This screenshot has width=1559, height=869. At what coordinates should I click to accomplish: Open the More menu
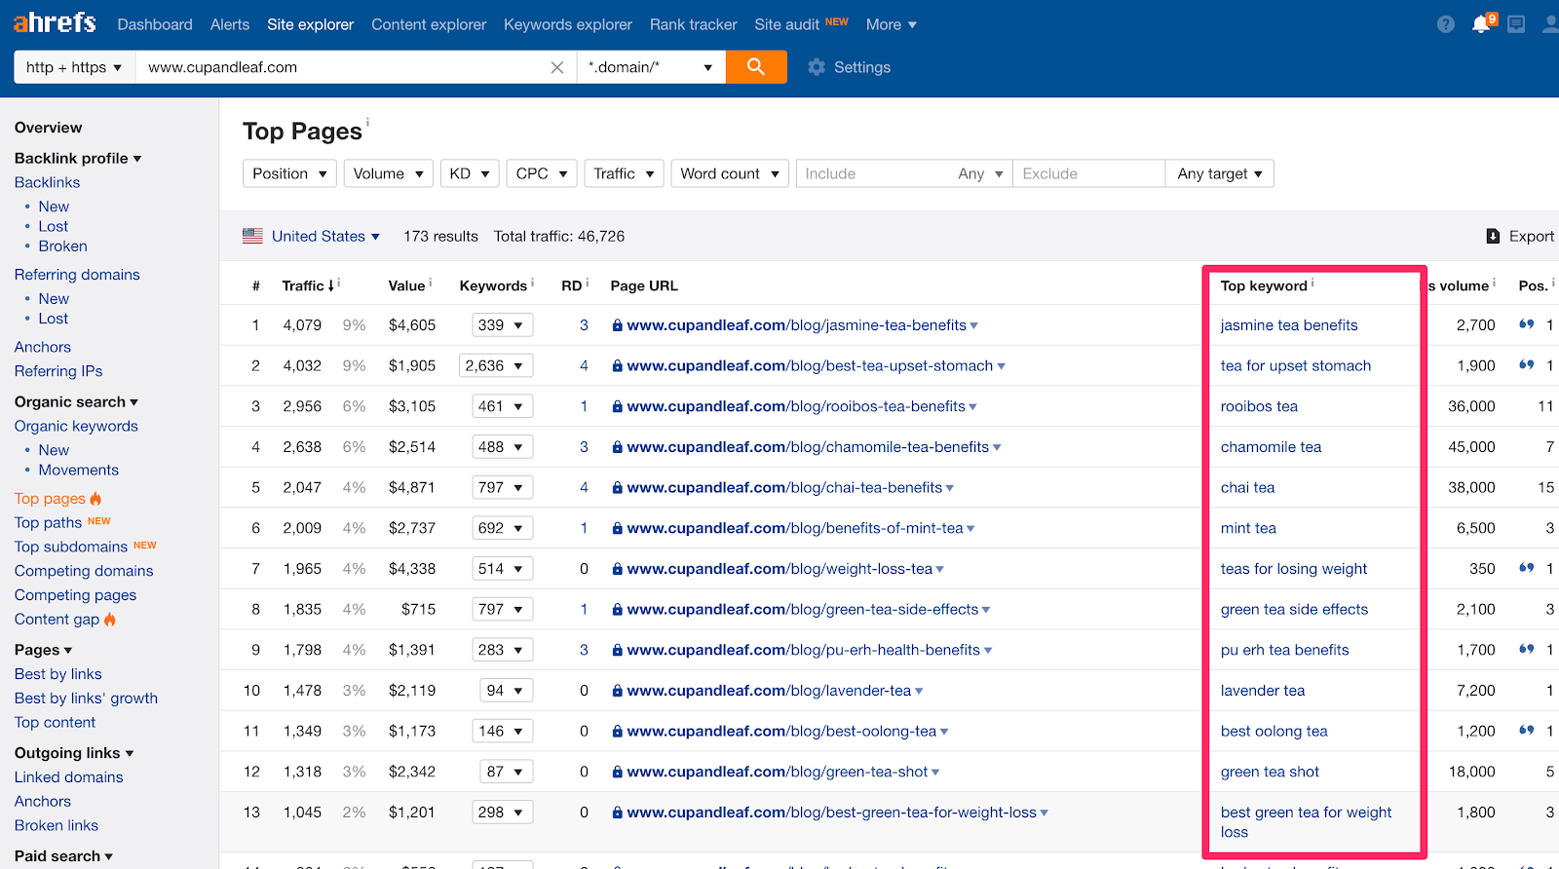coord(892,24)
